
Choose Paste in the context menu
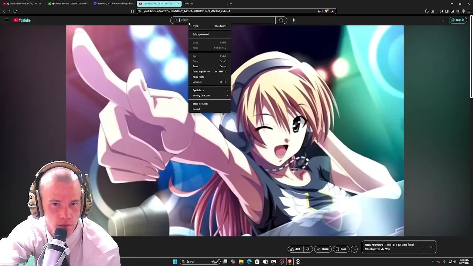[x=210, y=66]
